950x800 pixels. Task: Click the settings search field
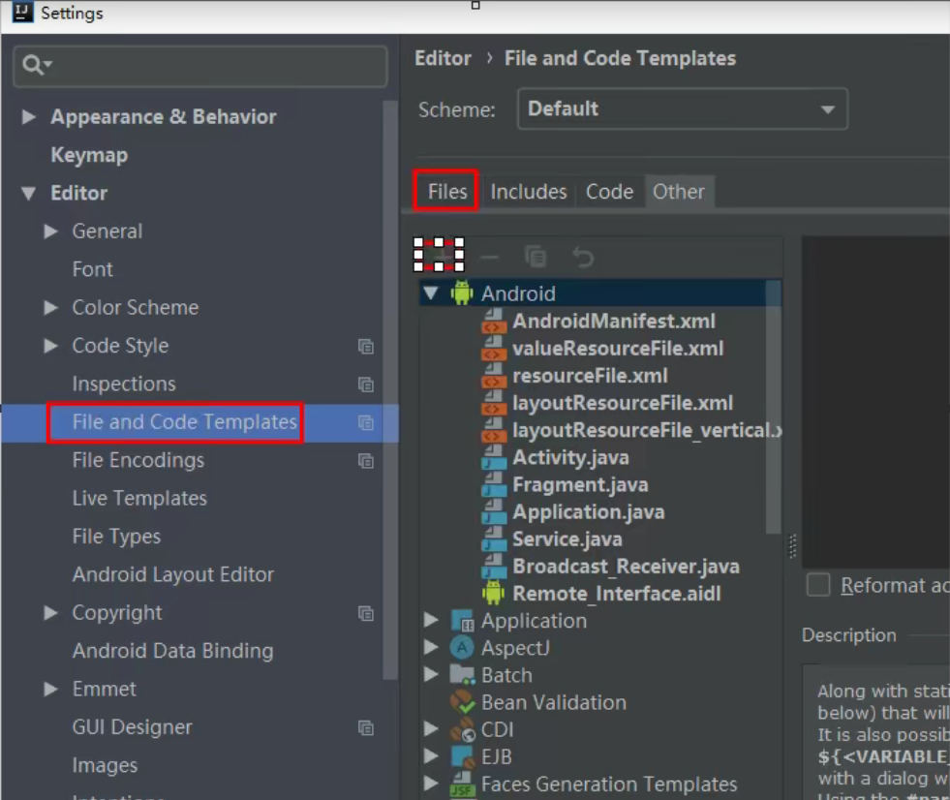pyautogui.click(x=199, y=66)
